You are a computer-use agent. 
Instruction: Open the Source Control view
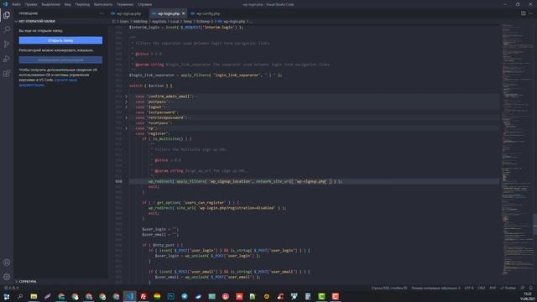7,44
